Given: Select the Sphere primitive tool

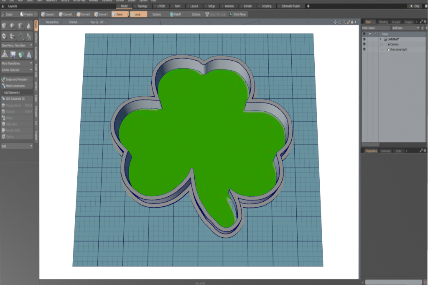Looking at the screenshot, I should coord(13,26).
